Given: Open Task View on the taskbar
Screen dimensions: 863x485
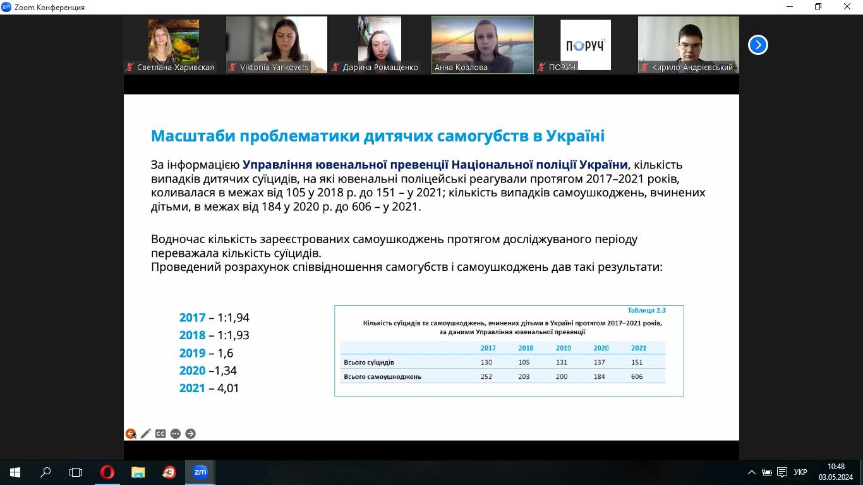Looking at the screenshot, I should (76, 472).
